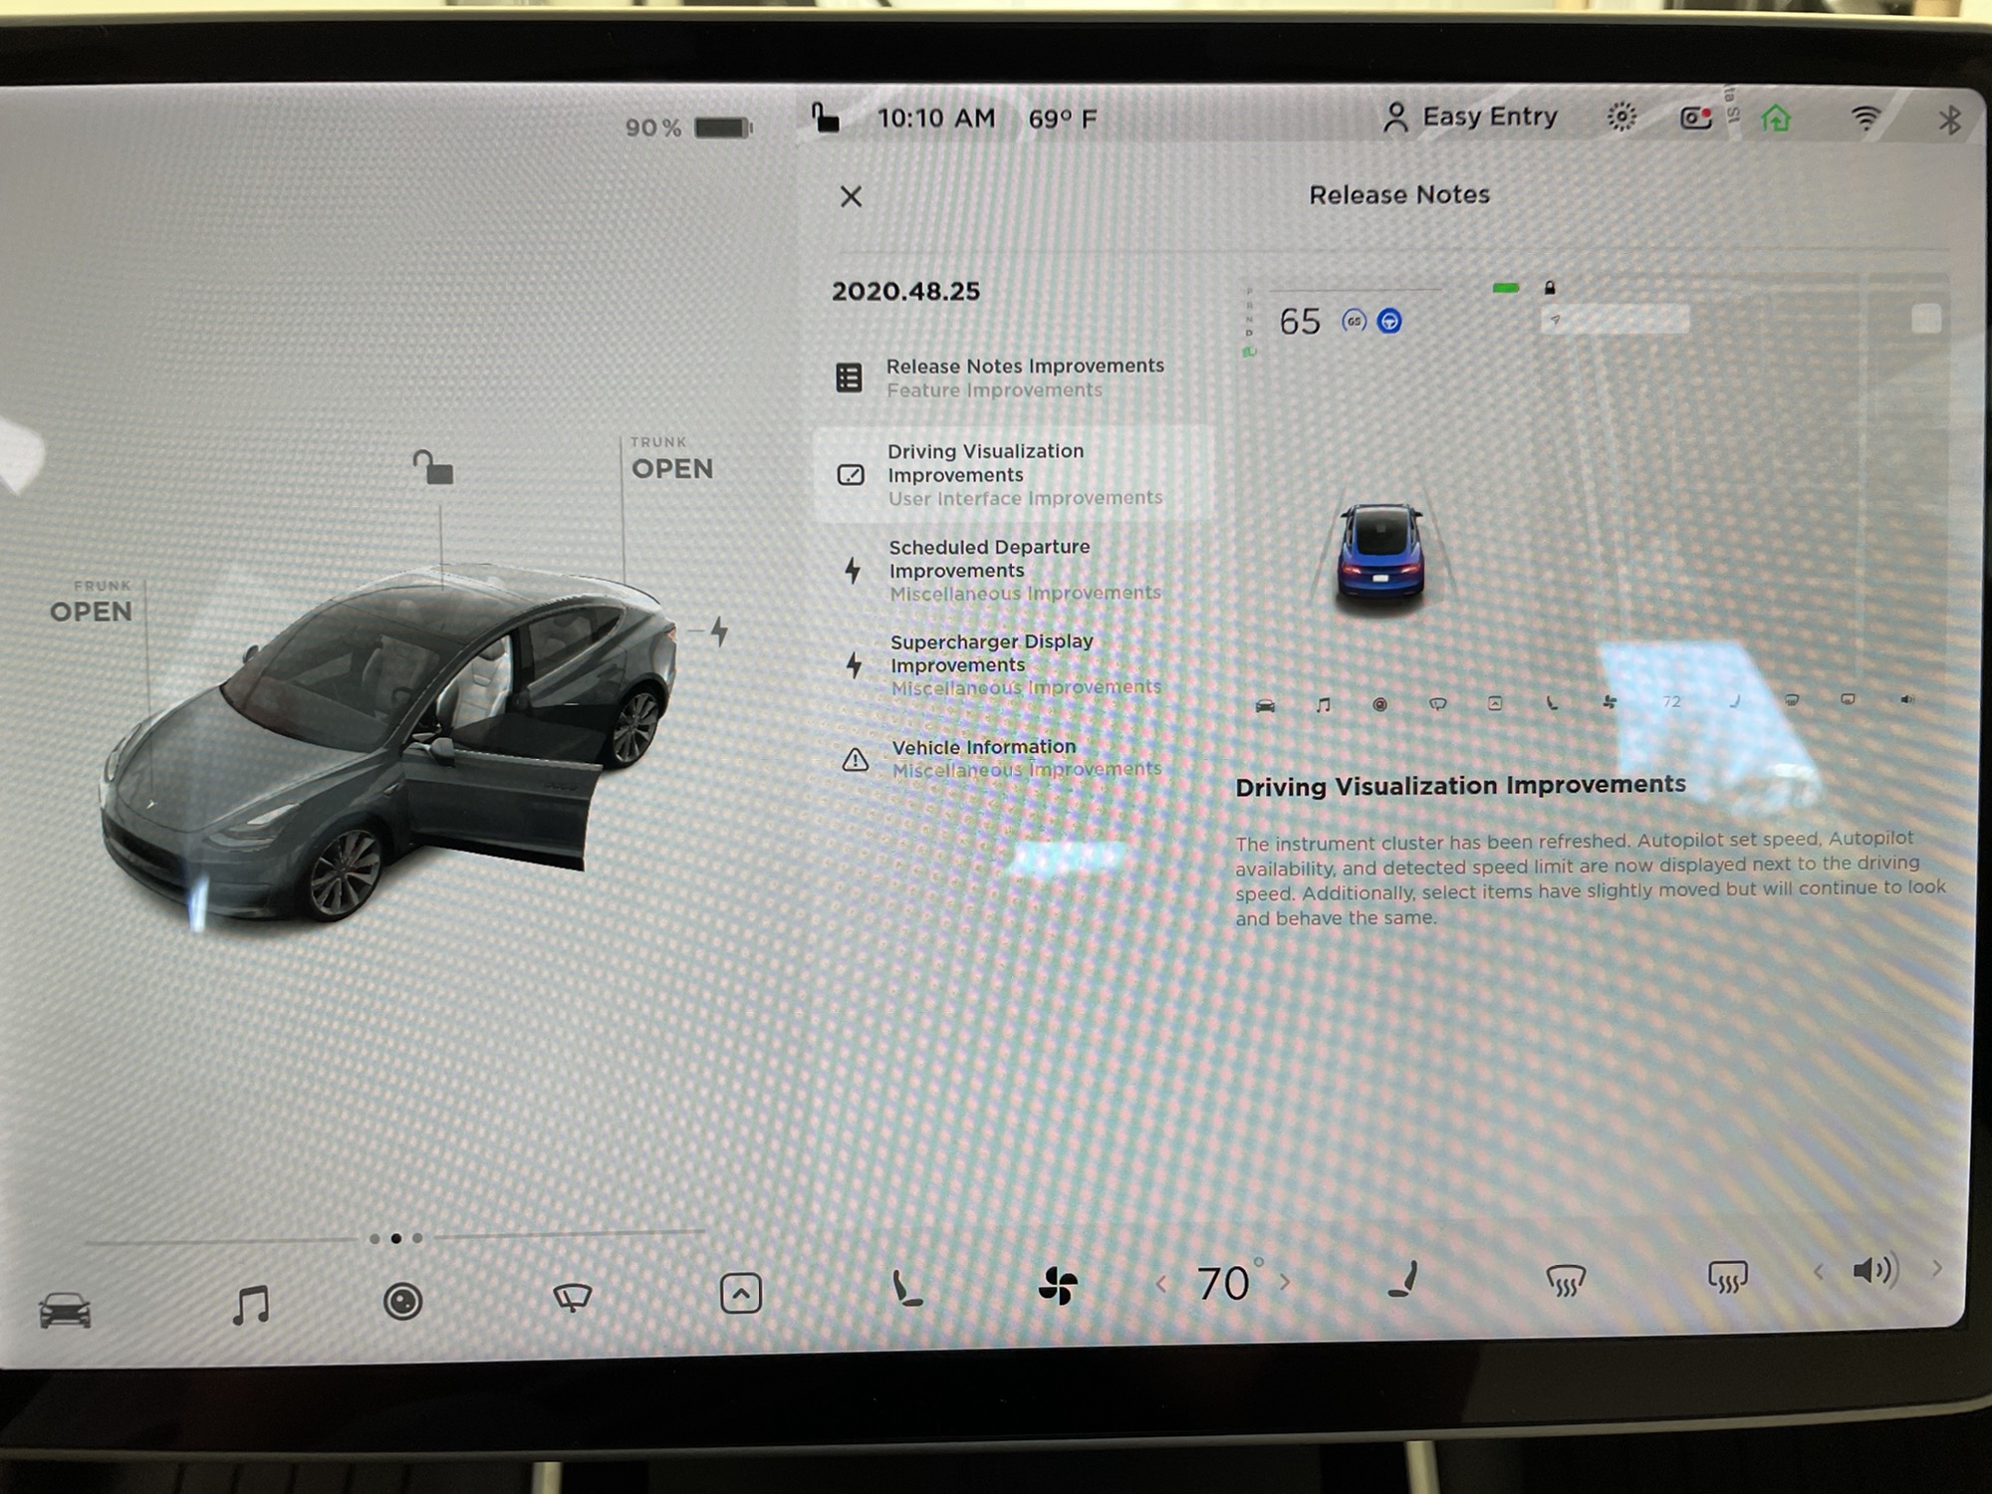This screenshot has height=1494, width=1992.
Task: Select Scheduled Departure Improvements entry
Action: tap(1014, 570)
